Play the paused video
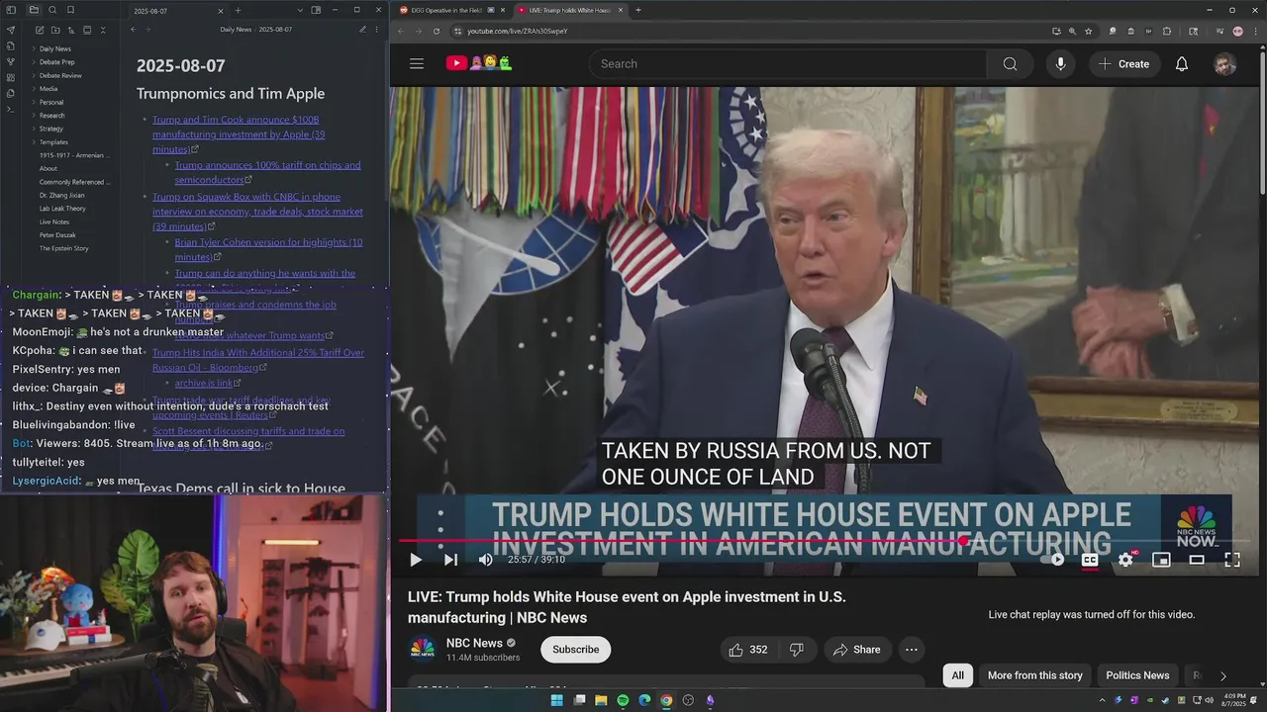 pos(416,560)
